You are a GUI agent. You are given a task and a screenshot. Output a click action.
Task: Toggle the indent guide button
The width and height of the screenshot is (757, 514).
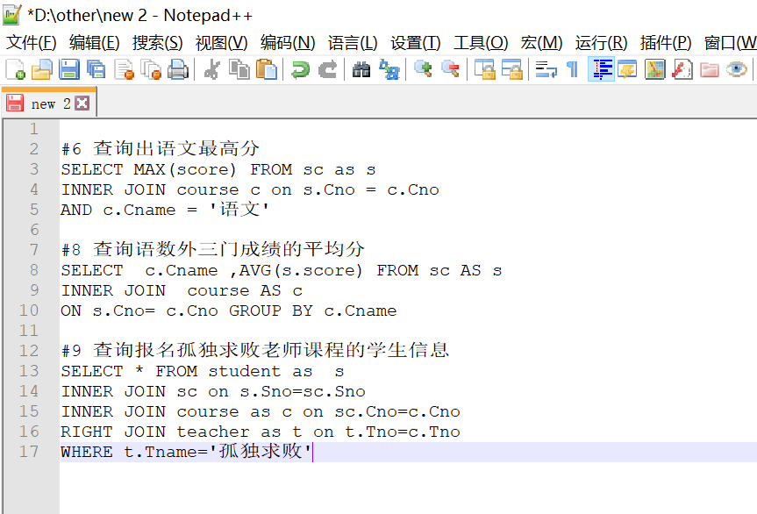(601, 69)
